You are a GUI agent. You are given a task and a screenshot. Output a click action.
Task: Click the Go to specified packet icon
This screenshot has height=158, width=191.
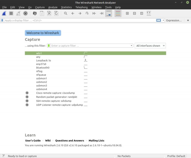(87, 13)
